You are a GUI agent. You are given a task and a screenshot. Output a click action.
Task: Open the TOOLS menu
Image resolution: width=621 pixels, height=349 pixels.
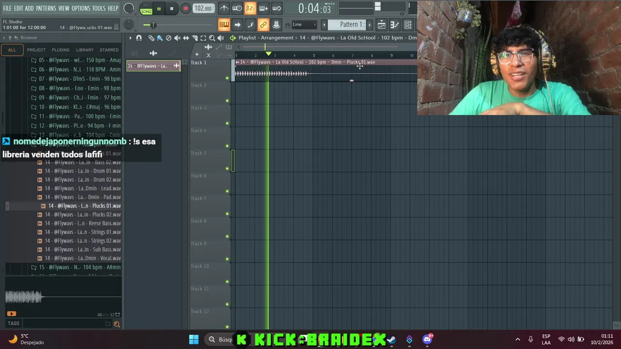[x=99, y=9]
